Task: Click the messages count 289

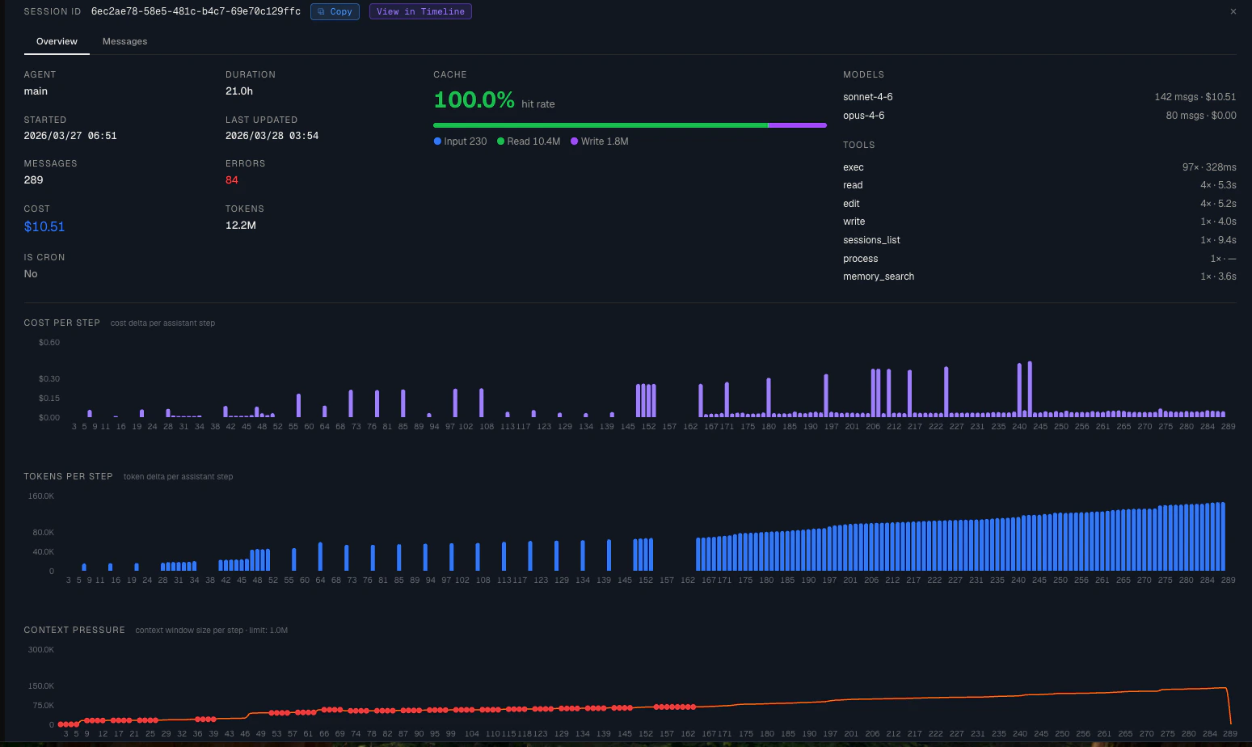Action: pyautogui.click(x=34, y=180)
